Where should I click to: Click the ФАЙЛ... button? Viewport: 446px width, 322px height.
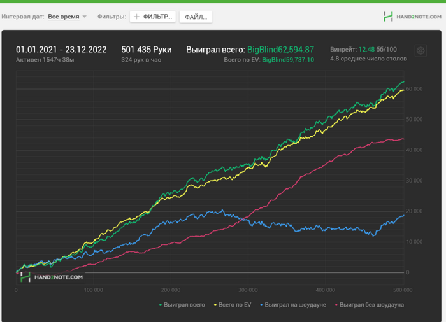[x=196, y=17]
